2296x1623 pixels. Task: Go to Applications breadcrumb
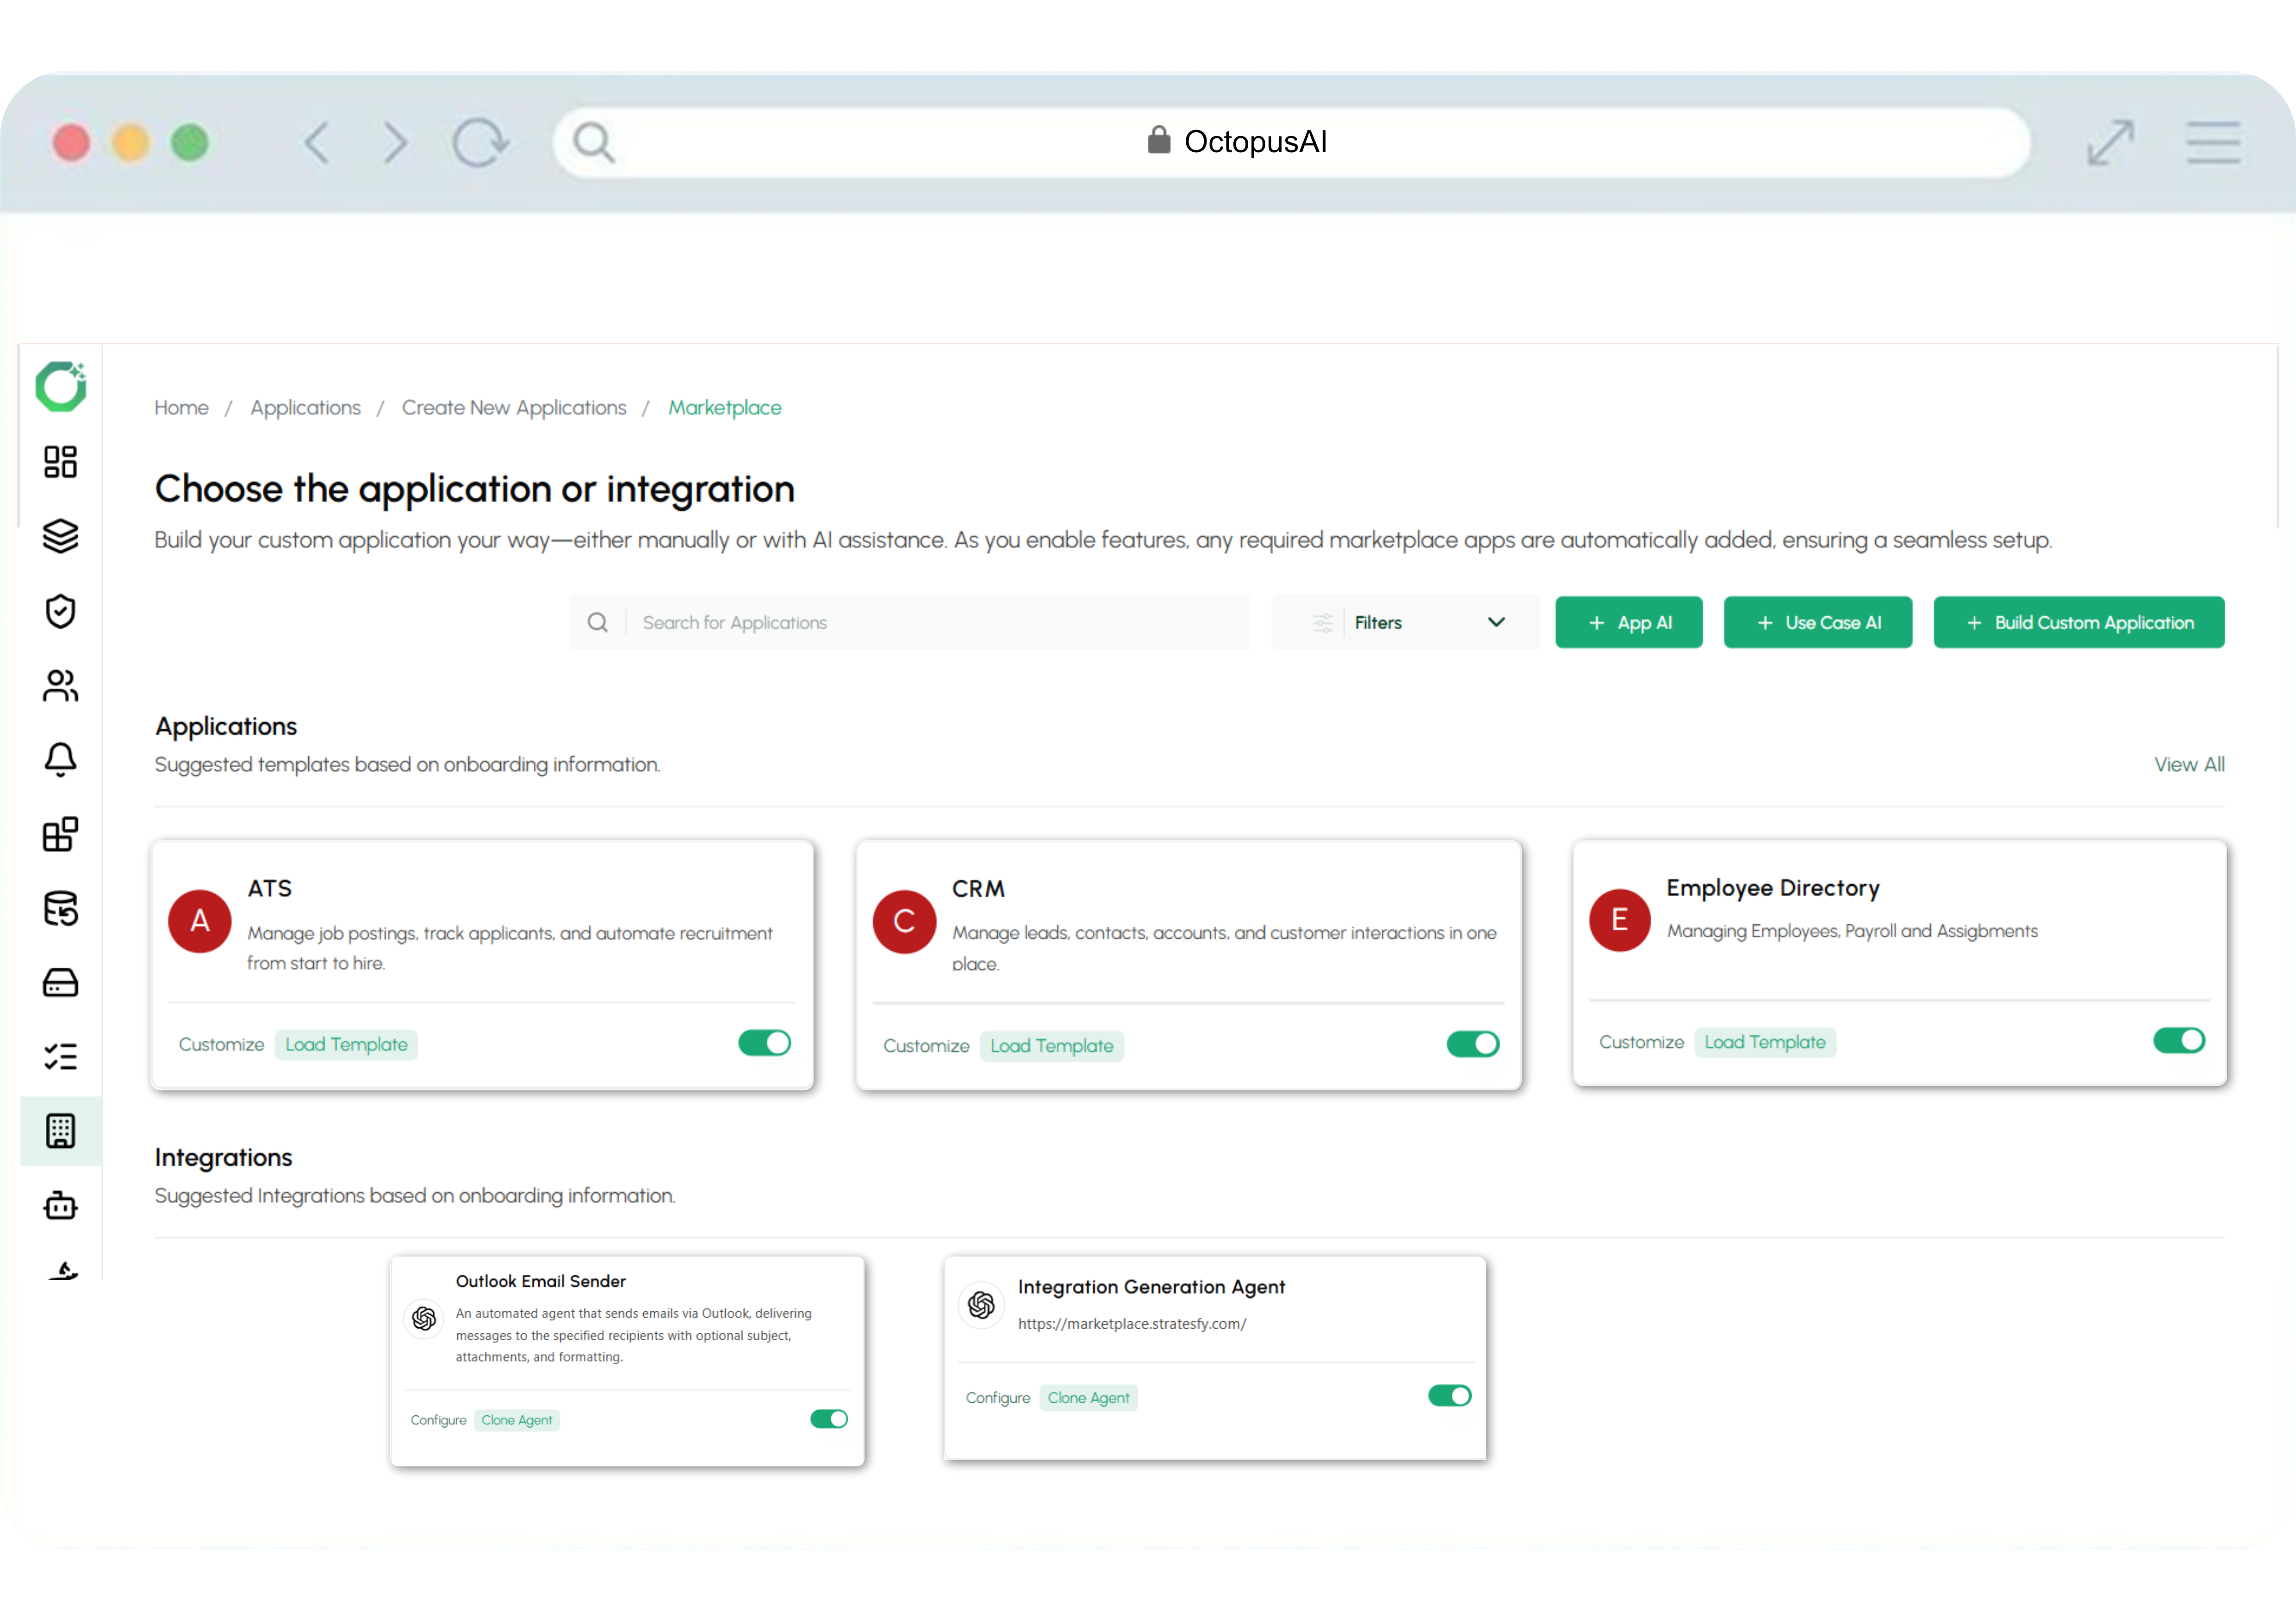pos(305,408)
